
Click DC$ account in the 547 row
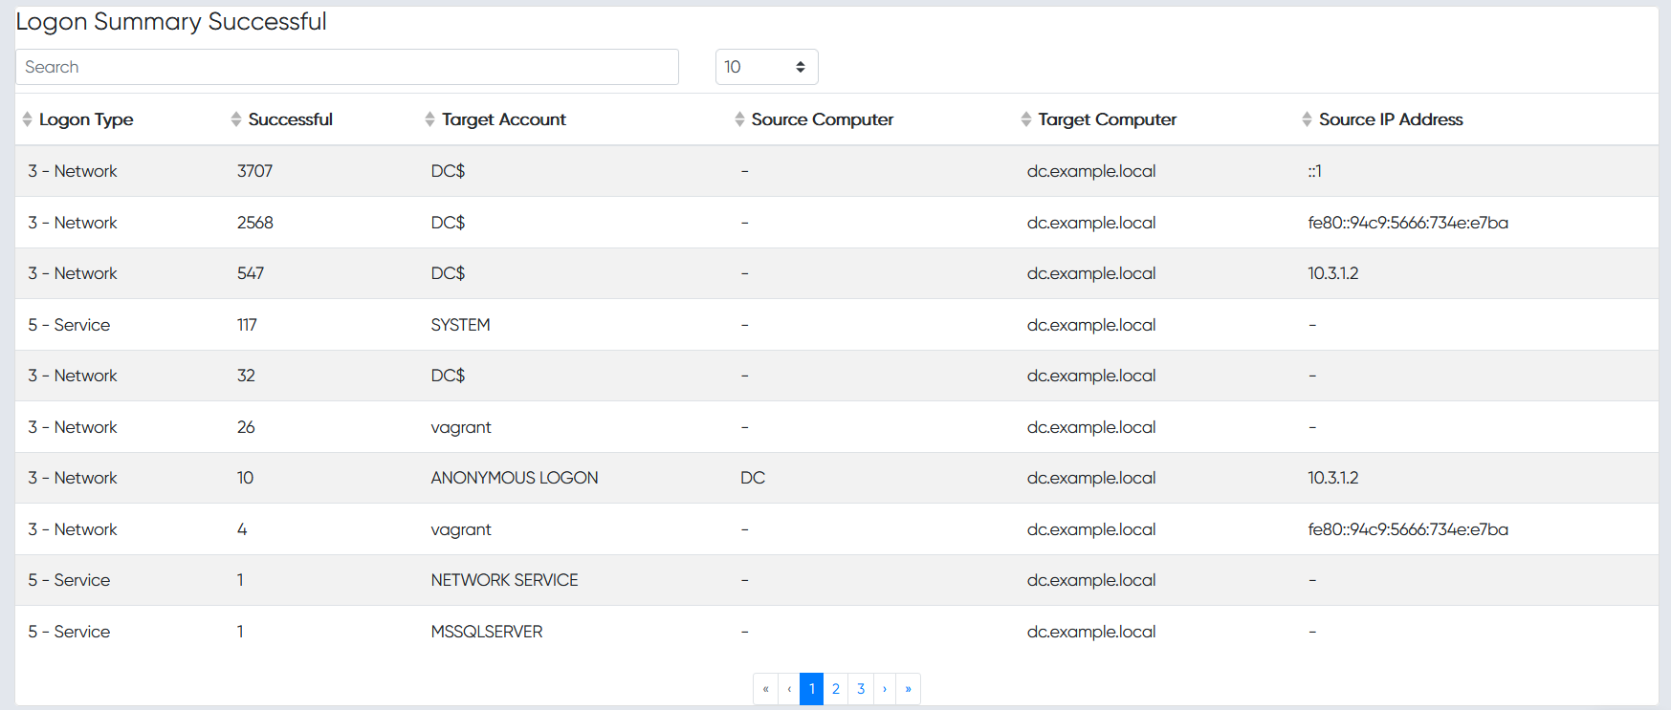click(x=448, y=273)
